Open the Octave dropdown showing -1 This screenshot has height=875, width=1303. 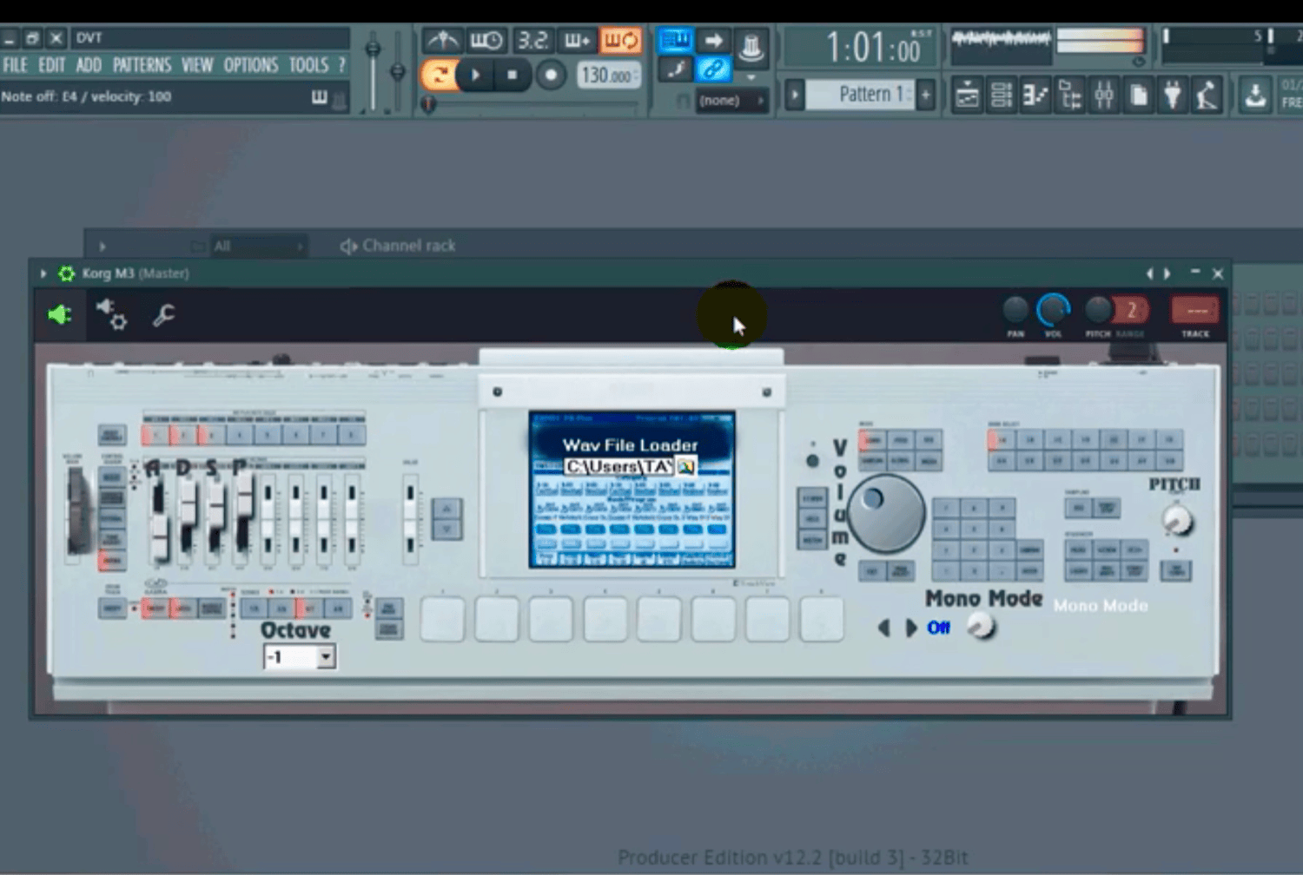[x=300, y=657]
